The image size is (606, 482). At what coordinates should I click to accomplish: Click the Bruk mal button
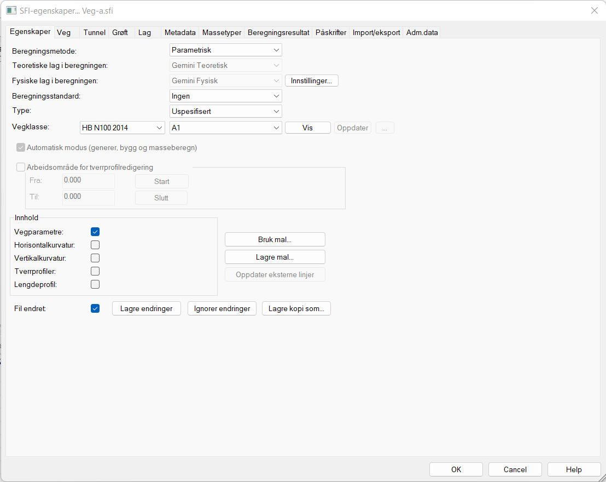[275, 239]
